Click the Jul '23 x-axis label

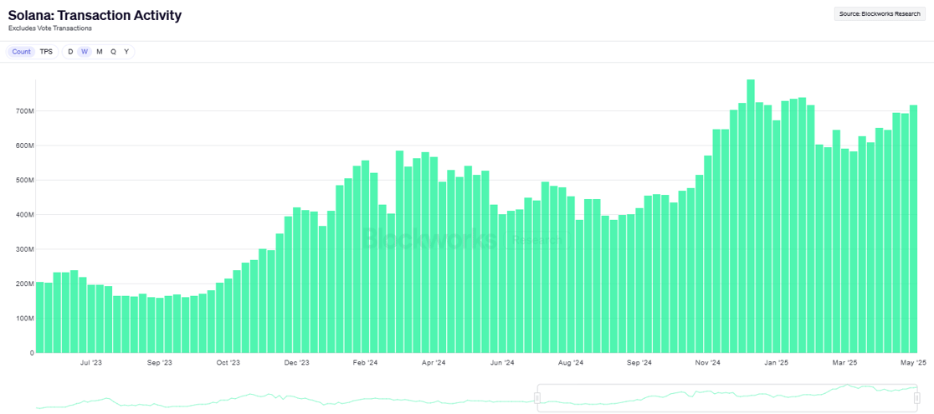pyautogui.click(x=91, y=362)
